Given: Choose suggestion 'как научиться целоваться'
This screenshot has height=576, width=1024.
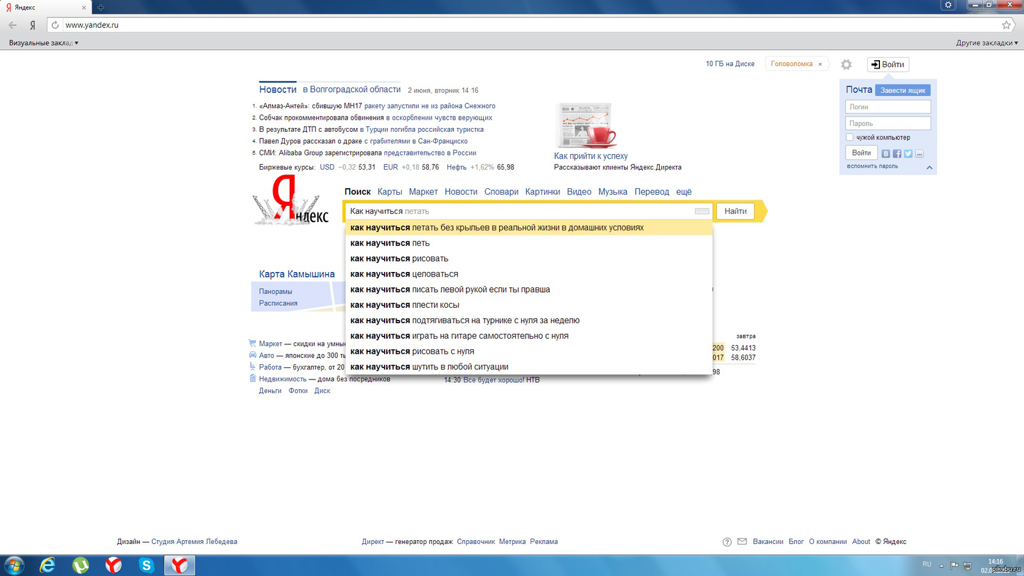Looking at the screenshot, I should tap(529, 274).
